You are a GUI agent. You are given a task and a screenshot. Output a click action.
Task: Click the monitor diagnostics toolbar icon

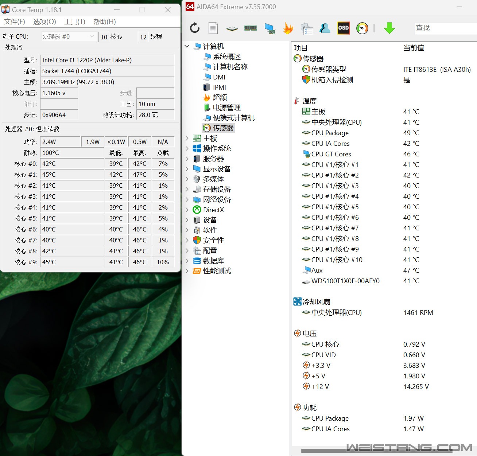tap(269, 28)
